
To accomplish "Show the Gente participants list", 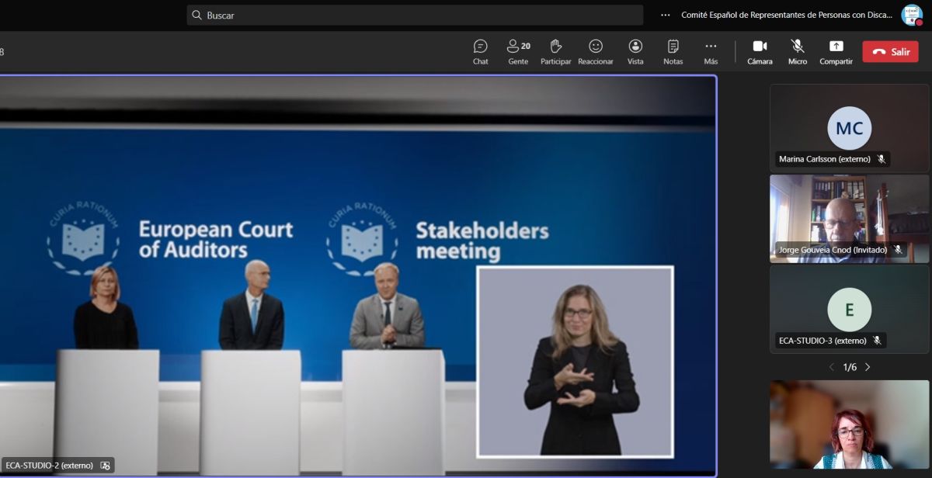I will tap(518, 52).
